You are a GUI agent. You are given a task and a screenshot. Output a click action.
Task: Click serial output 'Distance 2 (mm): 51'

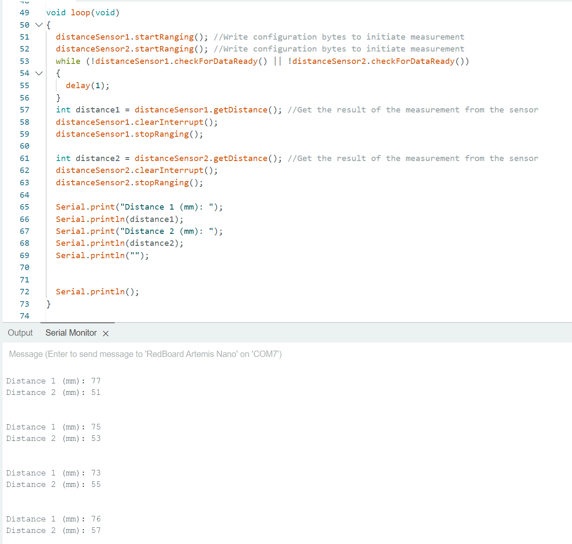tap(53, 392)
